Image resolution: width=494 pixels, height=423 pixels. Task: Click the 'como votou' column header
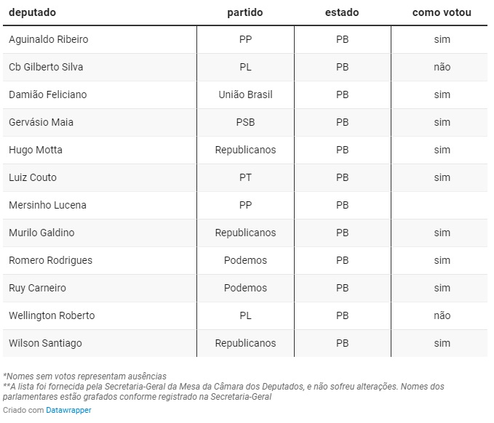442,12
